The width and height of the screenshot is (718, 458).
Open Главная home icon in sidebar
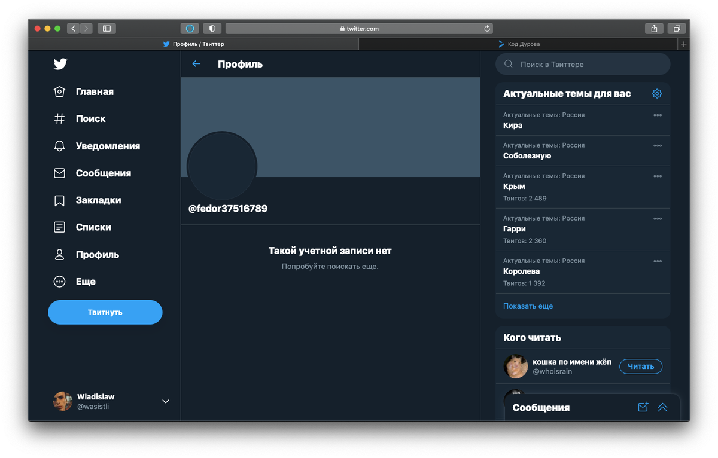pyautogui.click(x=59, y=91)
